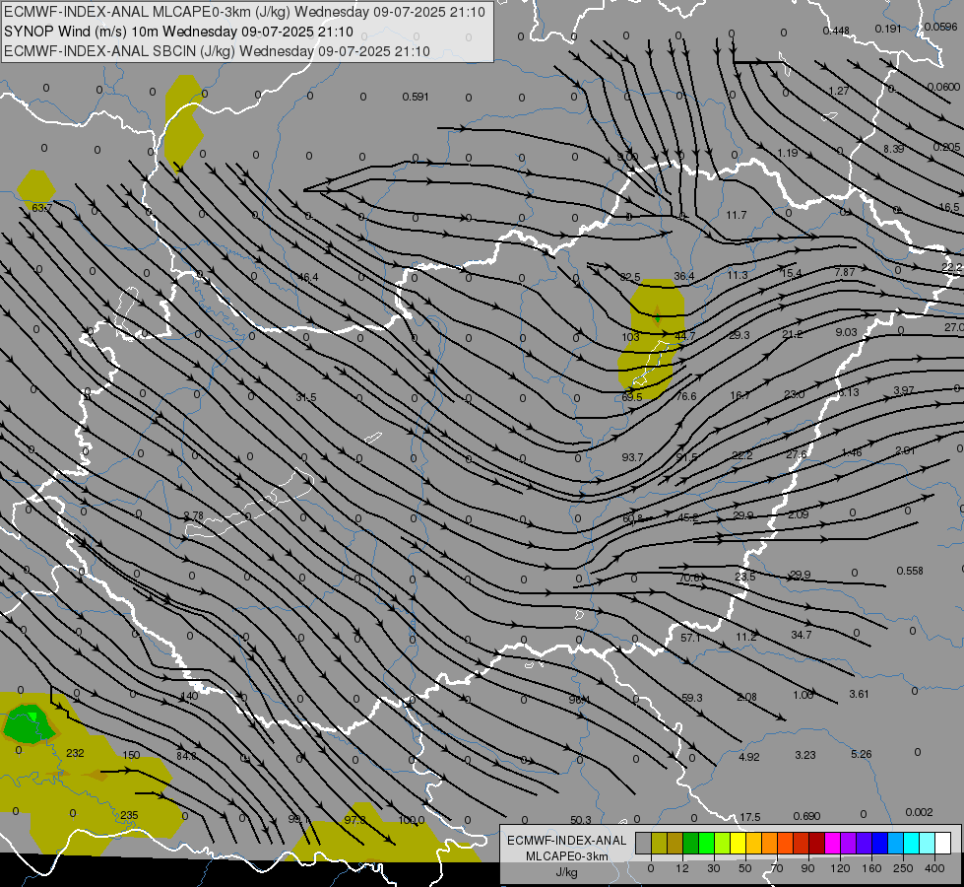Click the ECMWF-INDEX-ANAL legend label

[566, 841]
